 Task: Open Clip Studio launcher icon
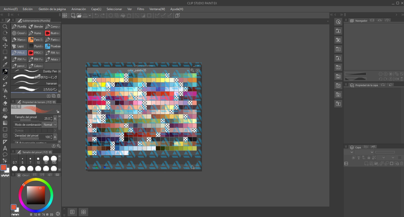click(65, 15)
